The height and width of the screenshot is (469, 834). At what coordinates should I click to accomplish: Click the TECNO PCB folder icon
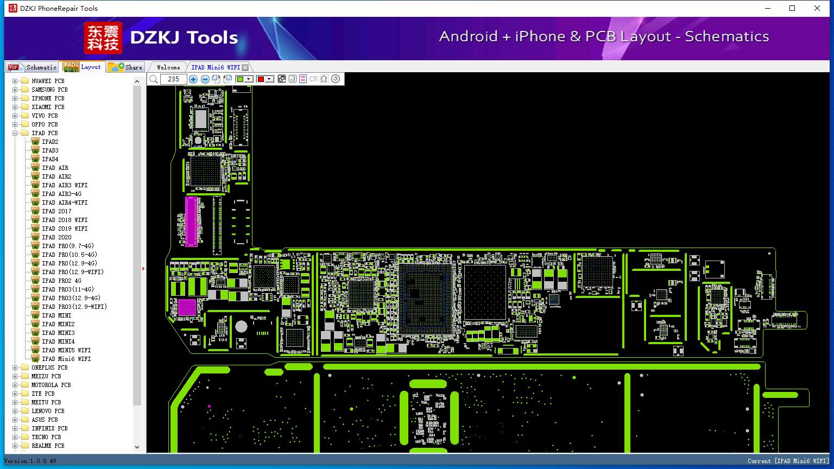tap(24, 437)
